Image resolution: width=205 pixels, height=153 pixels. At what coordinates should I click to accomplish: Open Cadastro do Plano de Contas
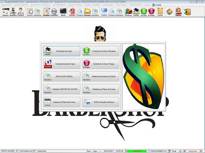62,102
